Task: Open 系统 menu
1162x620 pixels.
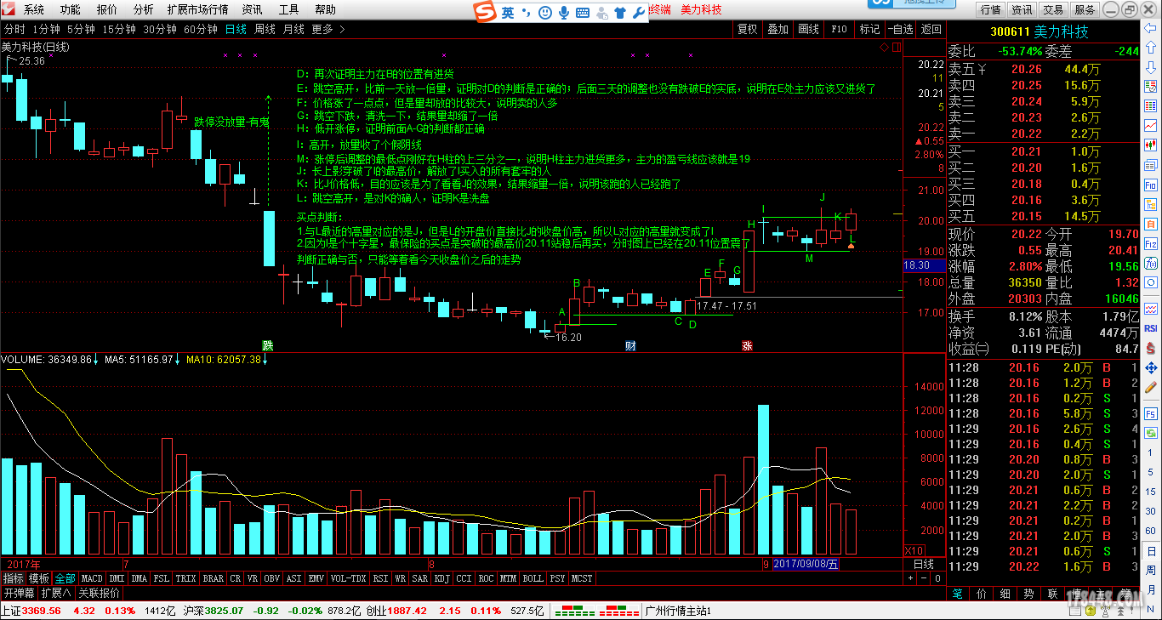Action: click(34, 9)
